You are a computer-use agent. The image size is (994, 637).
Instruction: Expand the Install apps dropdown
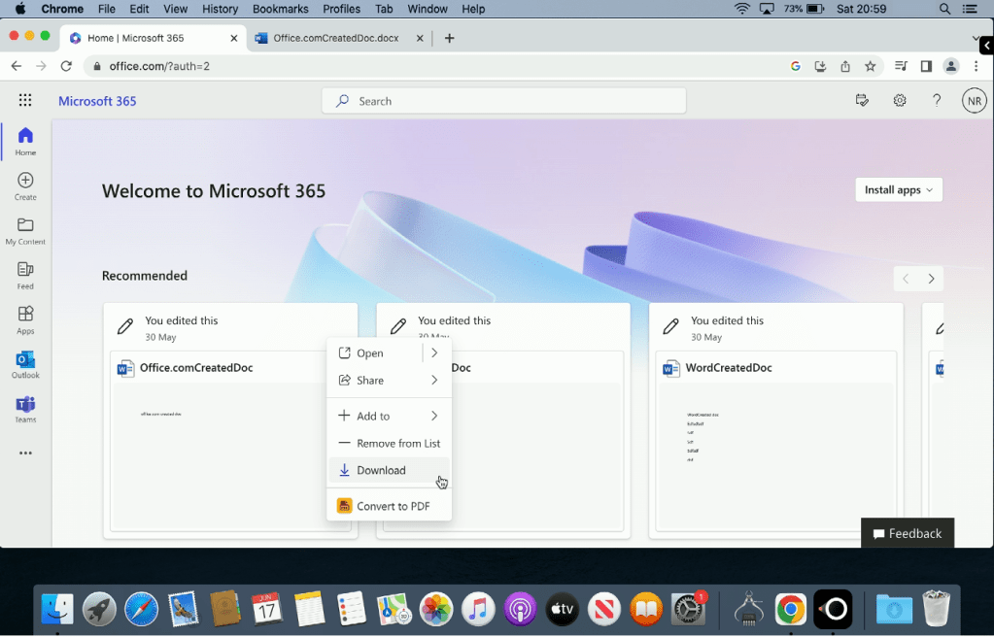pyautogui.click(x=898, y=190)
